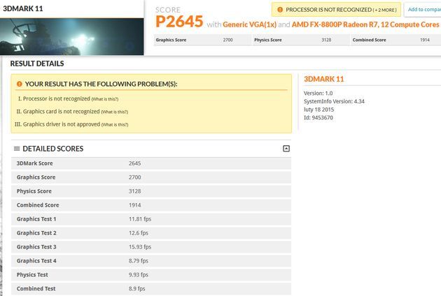This screenshot has width=441, height=296.
Task: Click the 12.6 fps value for Graphics Test 2
Action: [x=139, y=233]
